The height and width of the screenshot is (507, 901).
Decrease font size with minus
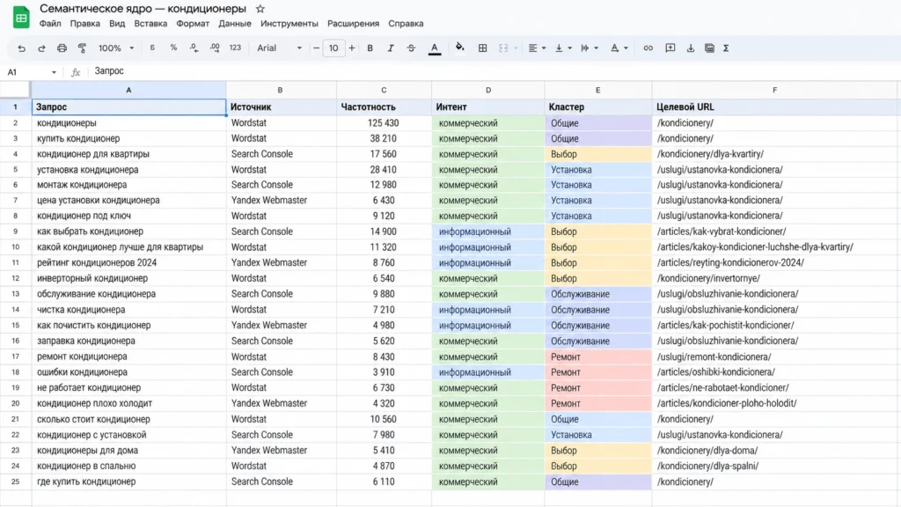click(316, 48)
